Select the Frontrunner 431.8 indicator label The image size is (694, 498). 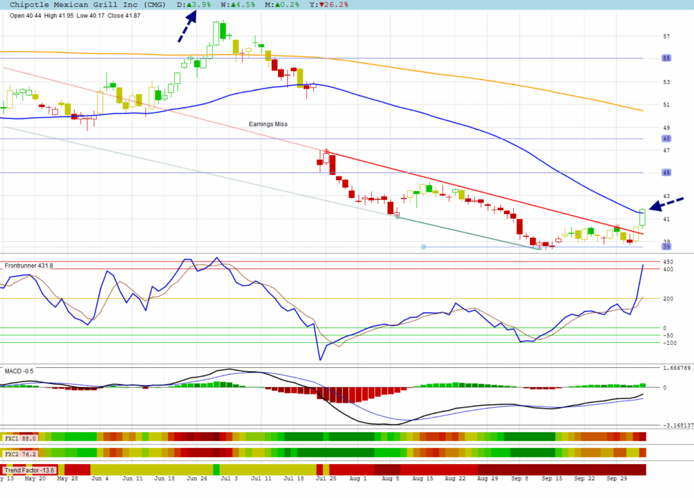tap(28, 266)
